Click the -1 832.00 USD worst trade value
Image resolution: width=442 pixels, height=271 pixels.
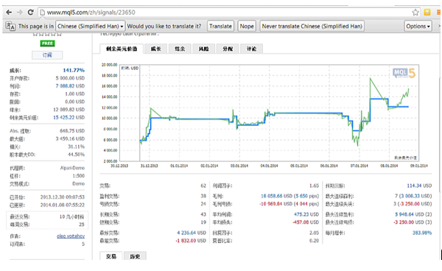(191, 241)
